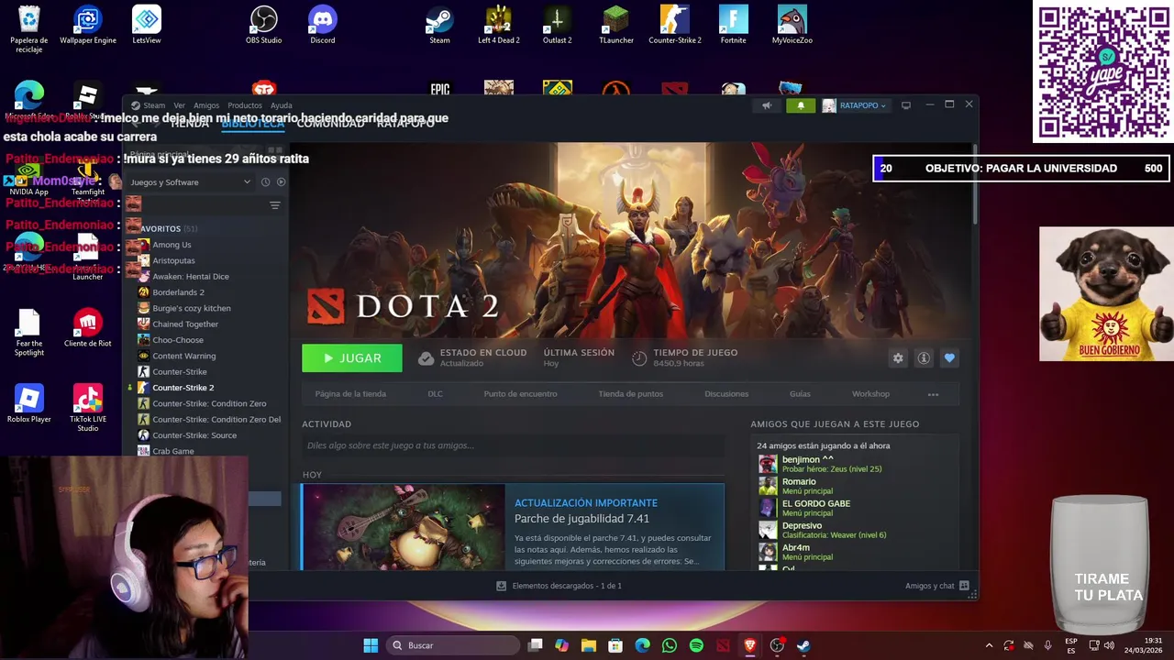Screen dimensions: 1174x660
Task: Open the OBS Studio desktop icon
Action: coord(264,25)
